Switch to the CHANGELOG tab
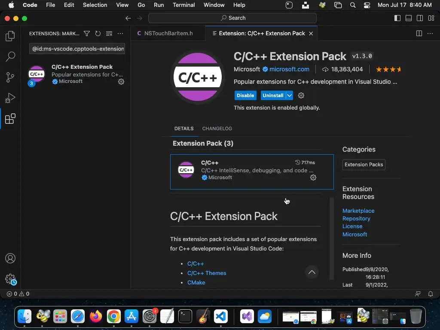The width and height of the screenshot is (440, 330). 217,128
